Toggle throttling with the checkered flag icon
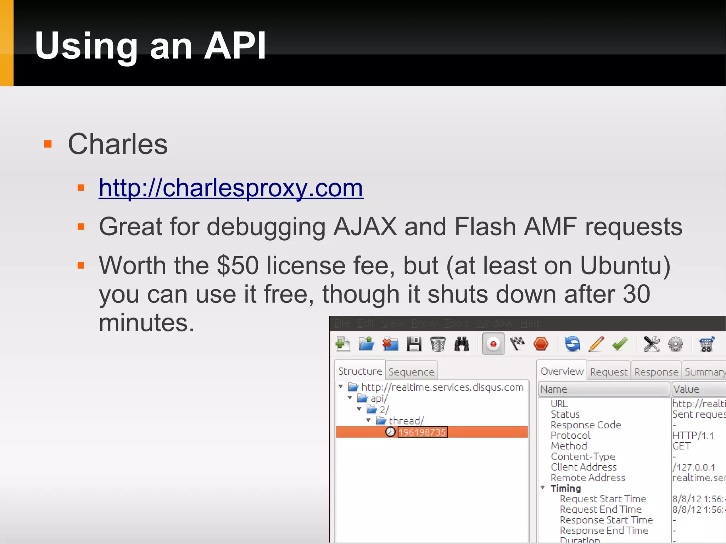This screenshot has height=544, width=726. (517, 344)
